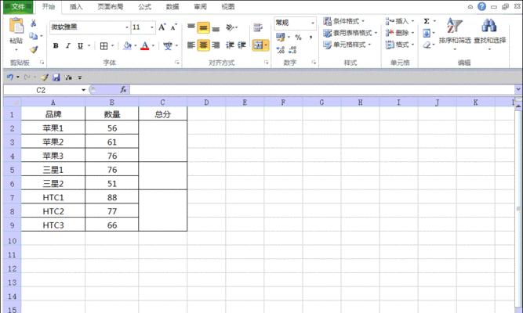Click the formula bar input
Viewport: 523px width, 313px height.
[321, 89]
